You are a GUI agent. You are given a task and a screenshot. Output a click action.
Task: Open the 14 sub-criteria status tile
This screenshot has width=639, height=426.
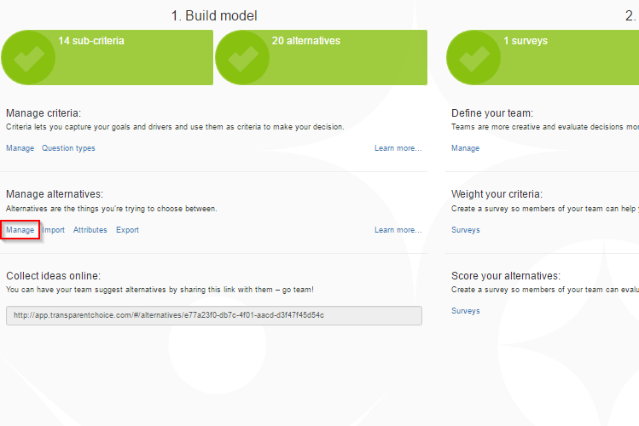coord(107,57)
